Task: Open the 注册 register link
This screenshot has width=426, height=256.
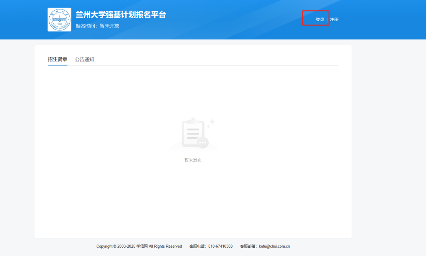Action: tap(334, 20)
